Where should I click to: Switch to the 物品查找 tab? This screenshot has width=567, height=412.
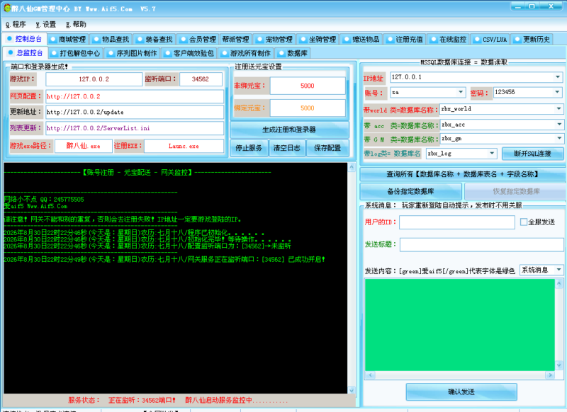pyautogui.click(x=112, y=39)
